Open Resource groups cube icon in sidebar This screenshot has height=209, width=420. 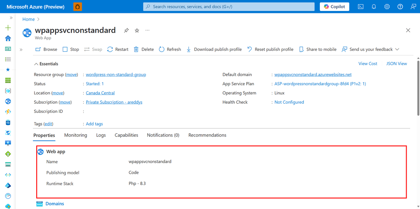(x=8, y=91)
